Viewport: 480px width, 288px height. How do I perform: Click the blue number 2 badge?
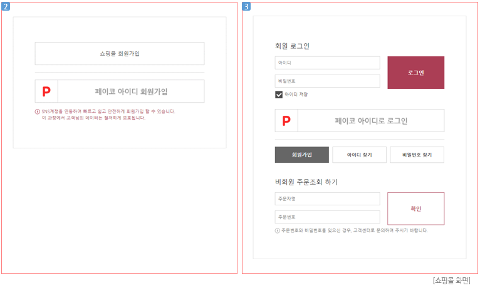[6, 6]
